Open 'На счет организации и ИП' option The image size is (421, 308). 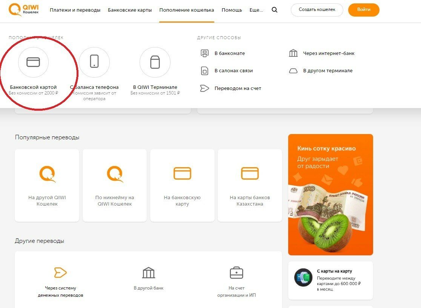237,273
